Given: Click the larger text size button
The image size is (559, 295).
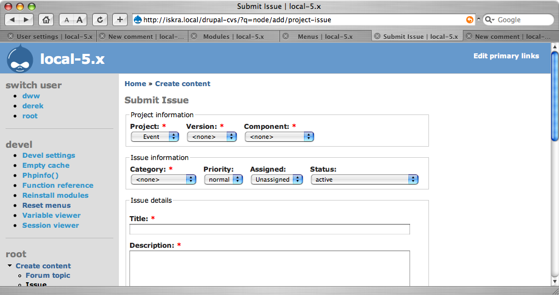Looking at the screenshot, I should point(79,19).
